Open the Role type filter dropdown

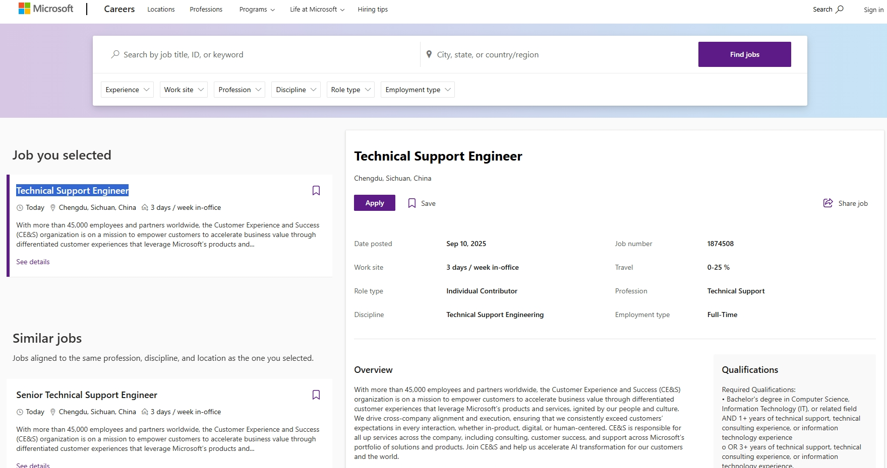(x=350, y=90)
